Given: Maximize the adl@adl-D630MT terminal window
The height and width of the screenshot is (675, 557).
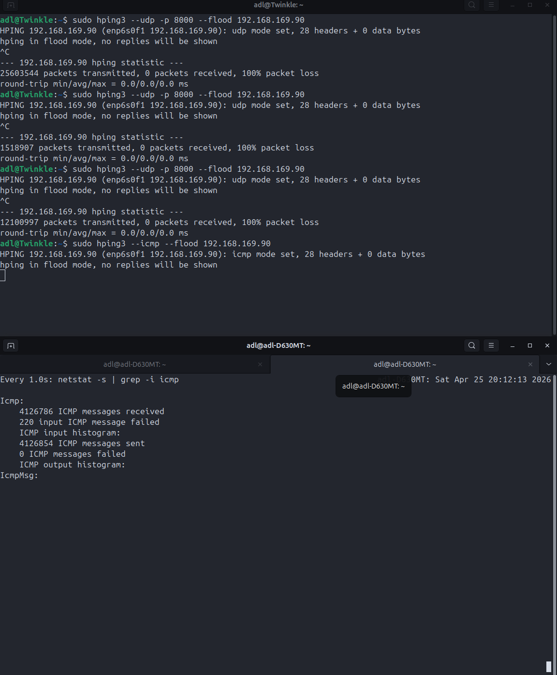Looking at the screenshot, I should (x=530, y=345).
